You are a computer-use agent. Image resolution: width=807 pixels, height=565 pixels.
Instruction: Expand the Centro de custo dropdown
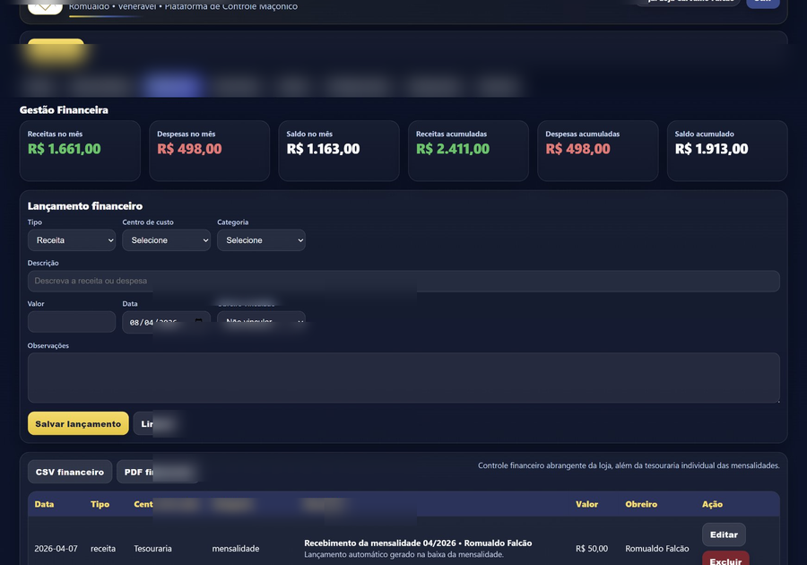(x=166, y=240)
